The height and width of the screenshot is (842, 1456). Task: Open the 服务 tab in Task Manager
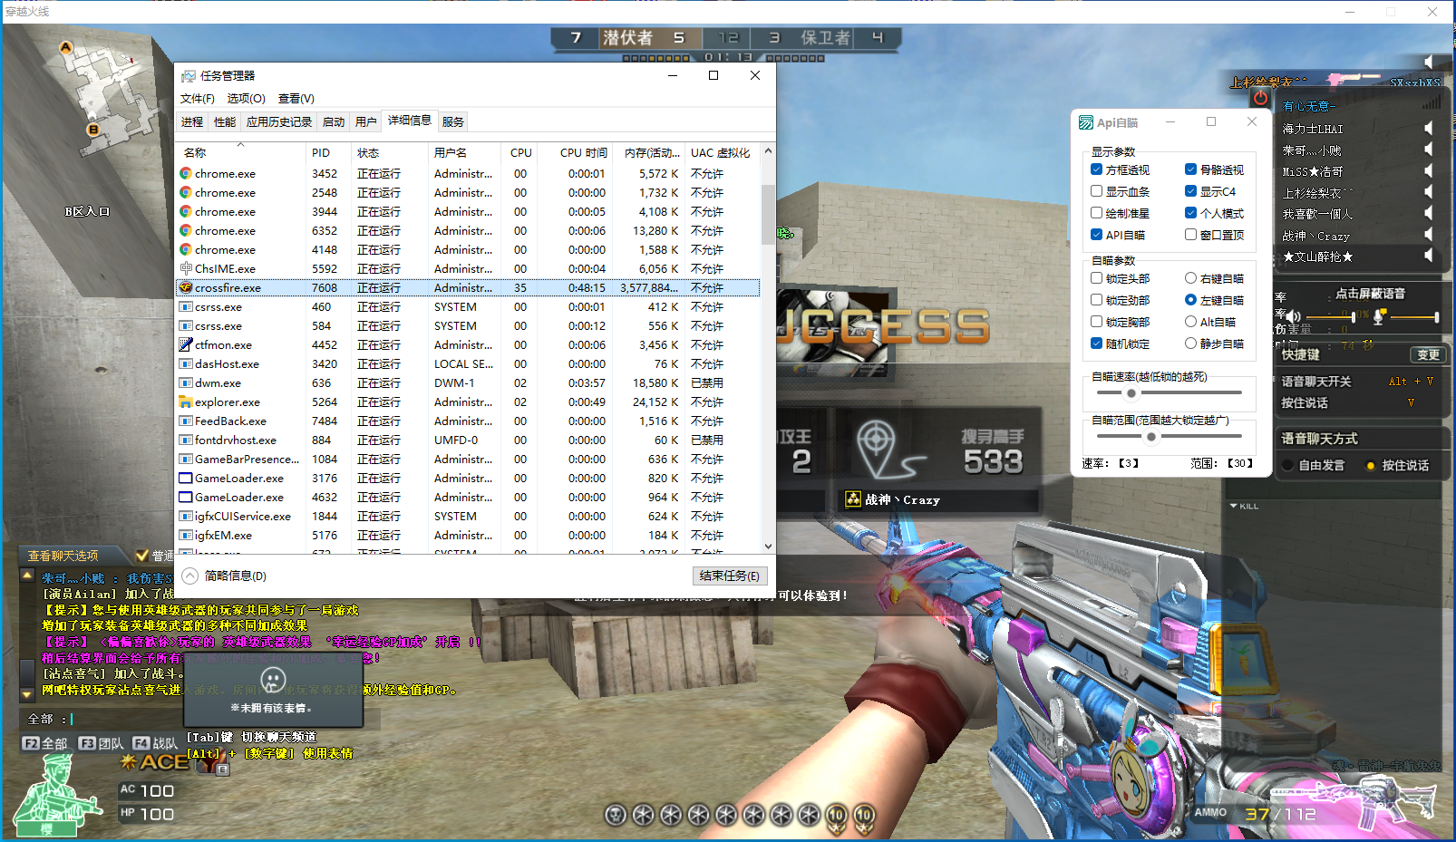pos(452,121)
